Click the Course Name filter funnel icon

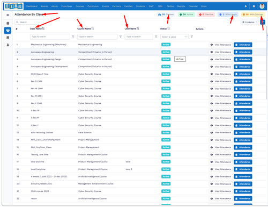[x=121, y=37]
